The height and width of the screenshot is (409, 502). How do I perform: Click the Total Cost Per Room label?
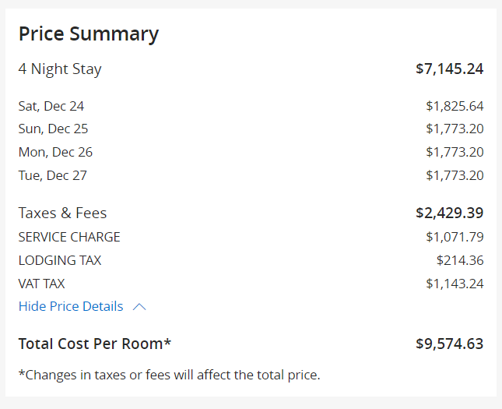click(x=95, y=344)
